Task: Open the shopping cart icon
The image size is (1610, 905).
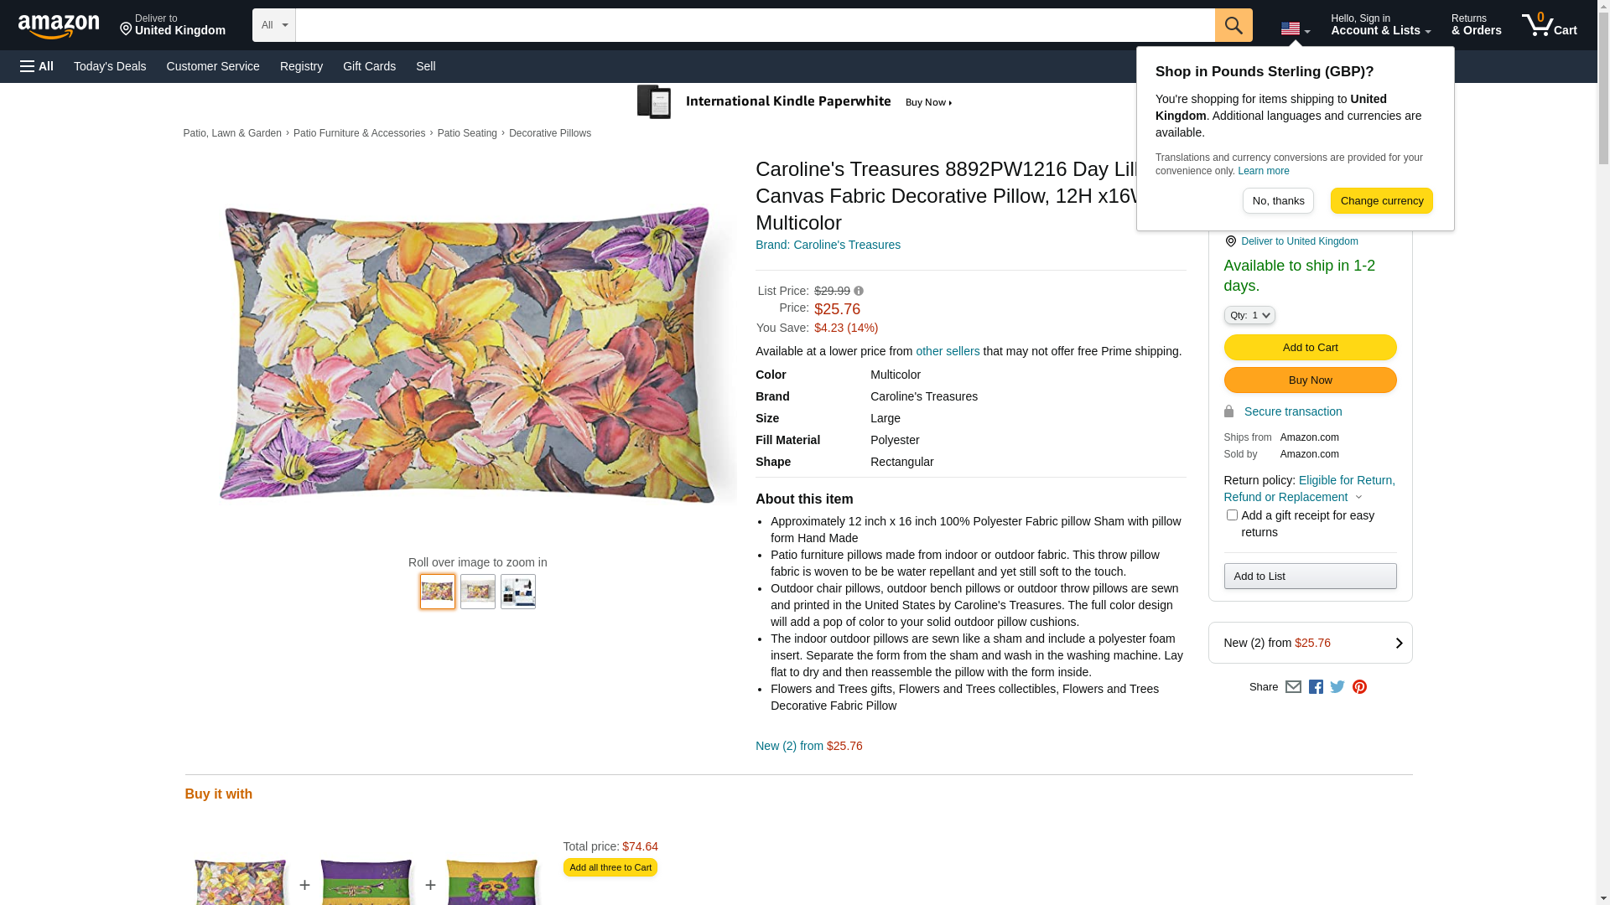Action: (1549, 25)
